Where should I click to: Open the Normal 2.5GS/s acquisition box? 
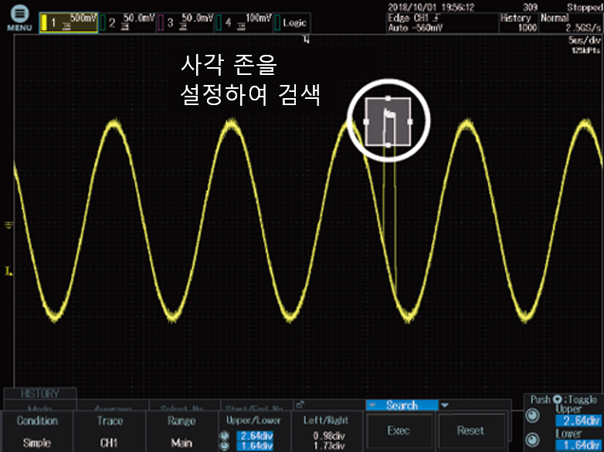click(572, 23)
